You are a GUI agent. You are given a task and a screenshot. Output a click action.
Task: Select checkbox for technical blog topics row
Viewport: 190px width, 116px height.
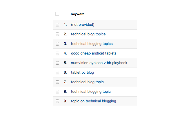[57, 34]
